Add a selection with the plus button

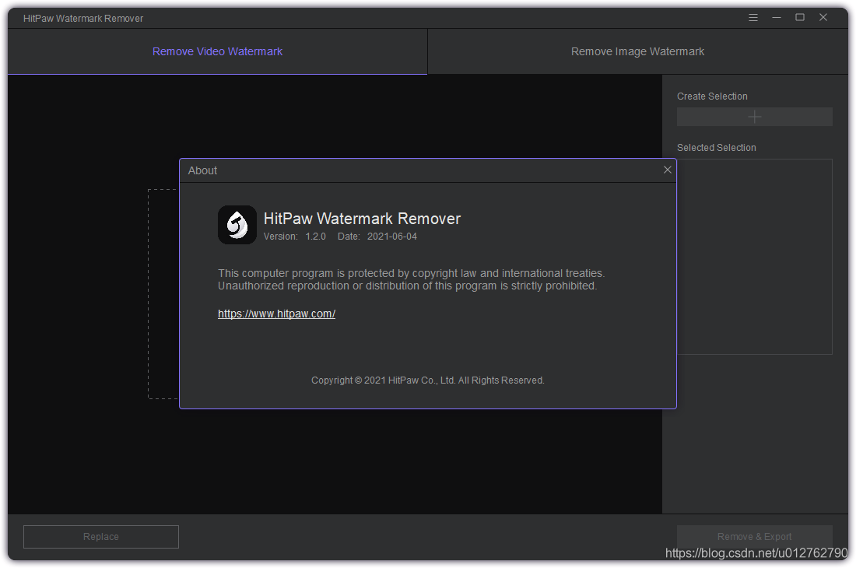755,117
